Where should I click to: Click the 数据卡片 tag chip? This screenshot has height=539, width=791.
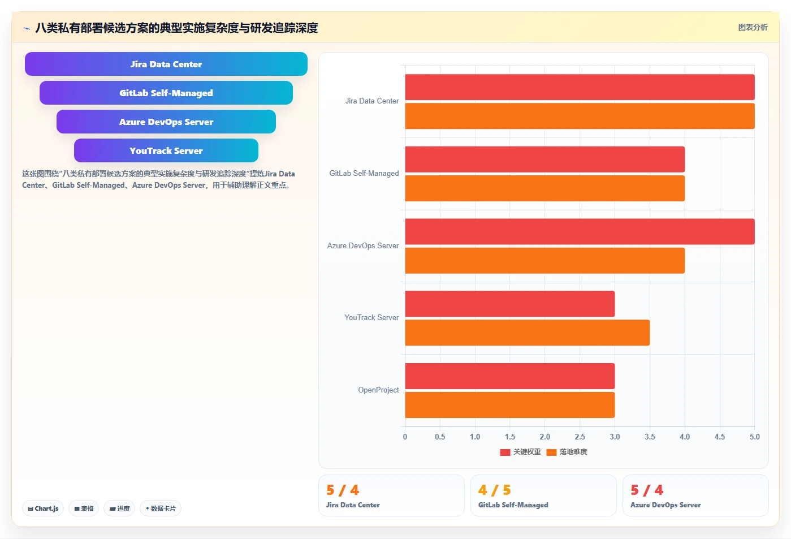[161, 508]
